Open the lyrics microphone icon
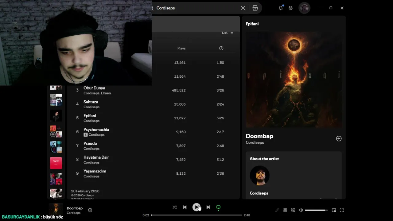 277,210
